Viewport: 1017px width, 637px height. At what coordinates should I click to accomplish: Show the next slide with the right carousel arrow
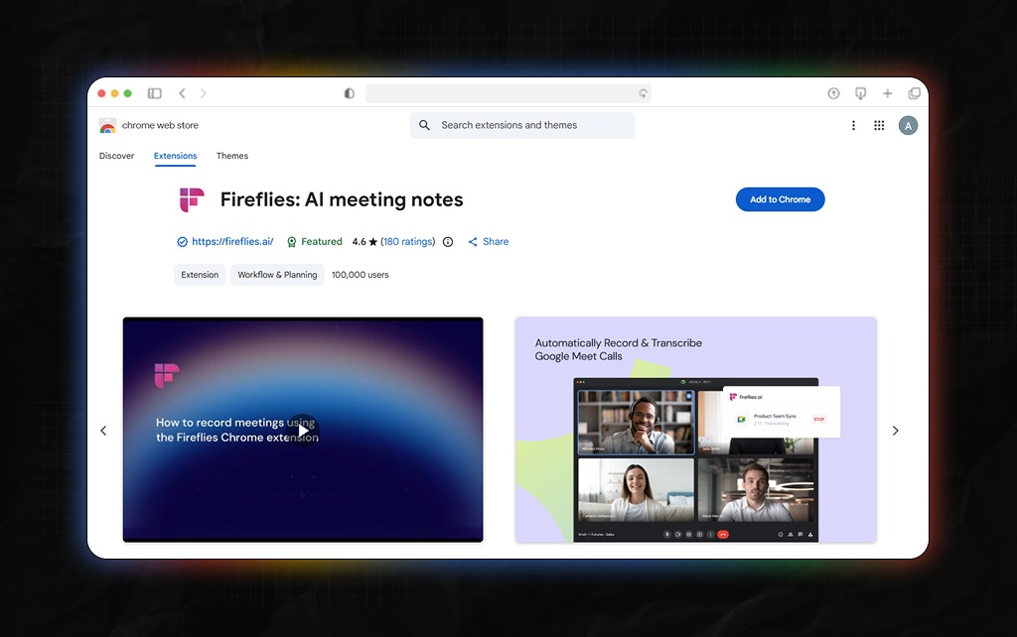(895, 431)
